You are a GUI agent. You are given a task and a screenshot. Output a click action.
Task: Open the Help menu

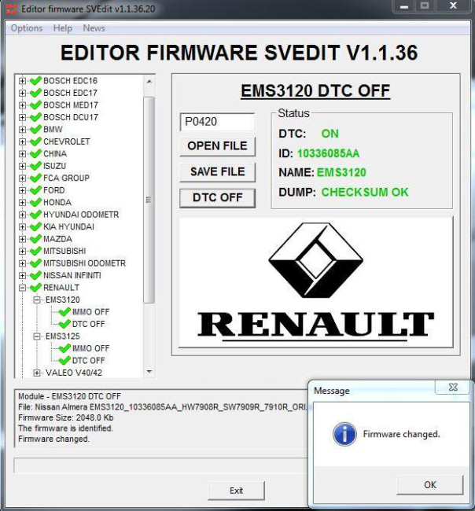[x=63, y=28]
